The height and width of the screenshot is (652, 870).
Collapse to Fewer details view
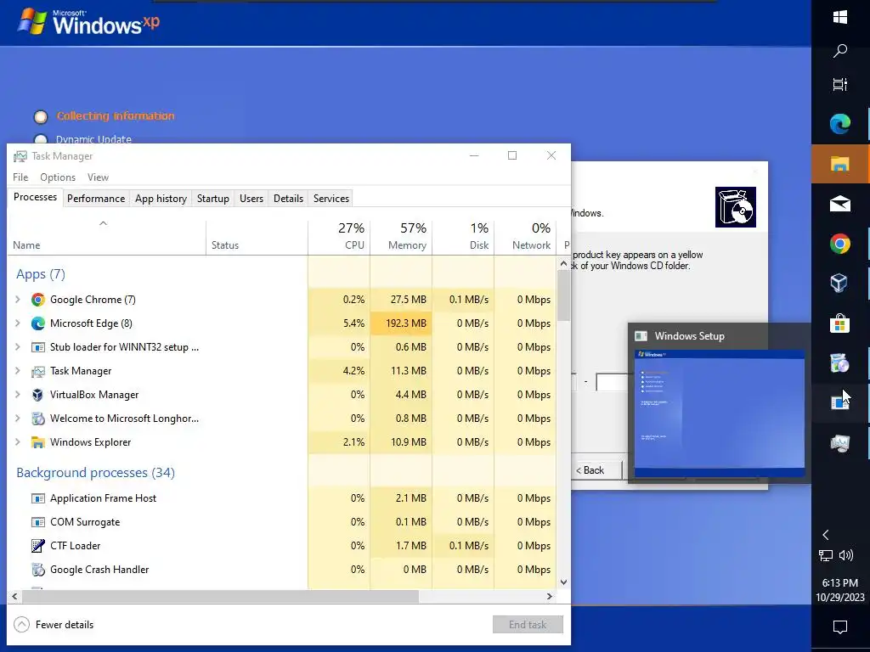coord(54,625)
